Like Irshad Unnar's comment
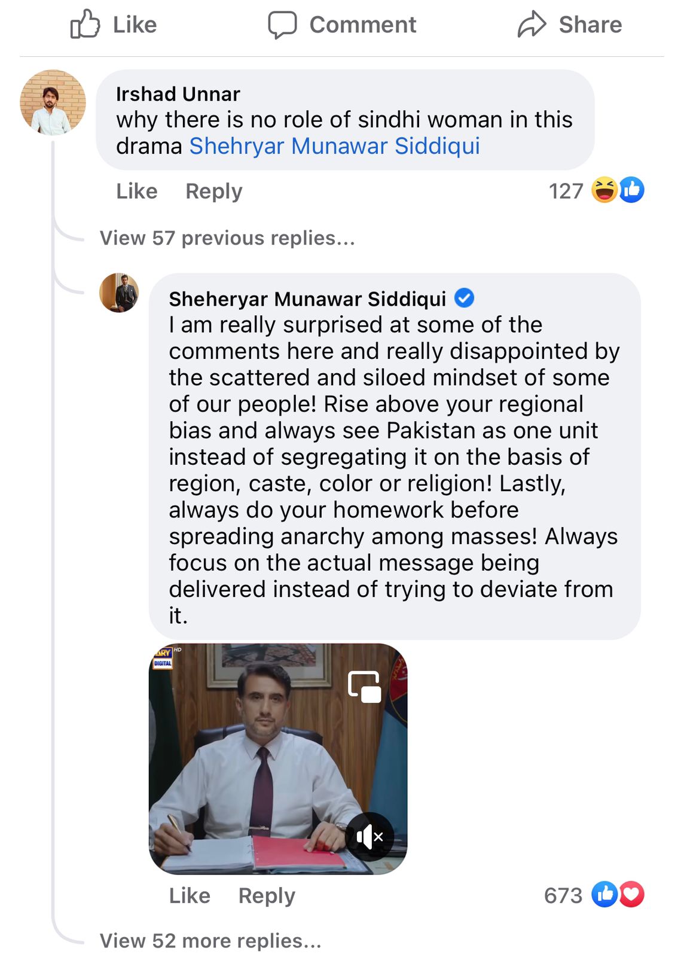The width and height of the screenshot is (684, 957). [x=137, y=191]
